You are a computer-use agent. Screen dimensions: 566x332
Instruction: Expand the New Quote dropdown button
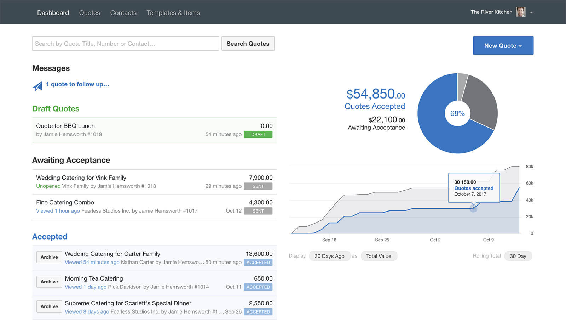click(x=503, y=46)
